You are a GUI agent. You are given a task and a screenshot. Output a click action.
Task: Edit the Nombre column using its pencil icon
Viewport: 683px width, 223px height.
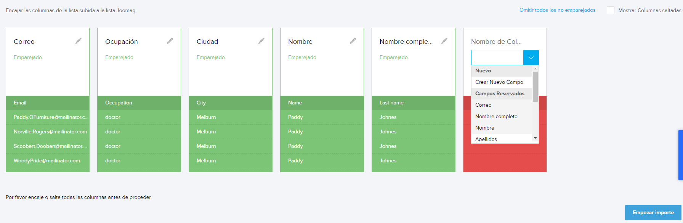[353, 41]
